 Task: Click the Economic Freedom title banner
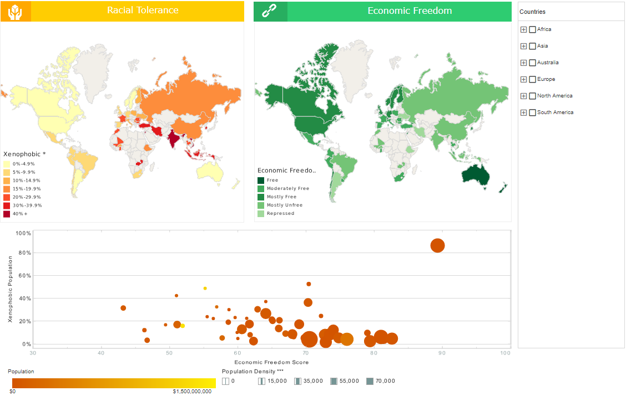pos(410,11)
